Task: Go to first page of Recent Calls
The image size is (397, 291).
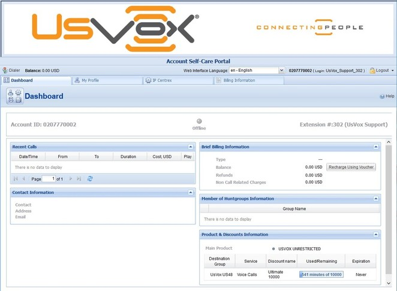Action: click(16, 179)
